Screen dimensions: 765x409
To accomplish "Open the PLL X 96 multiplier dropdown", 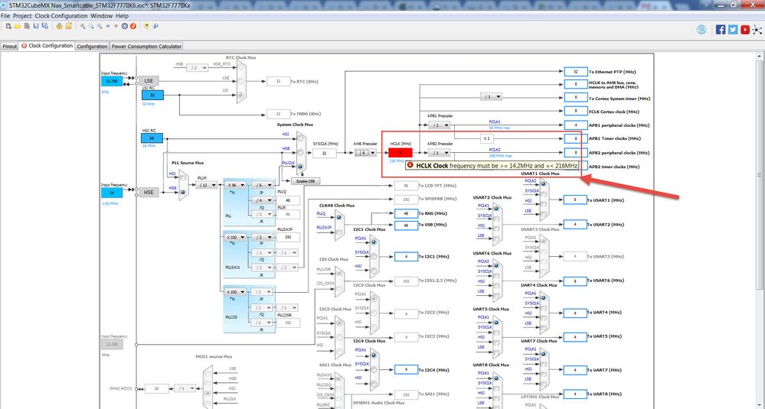I will pos(236,185).
